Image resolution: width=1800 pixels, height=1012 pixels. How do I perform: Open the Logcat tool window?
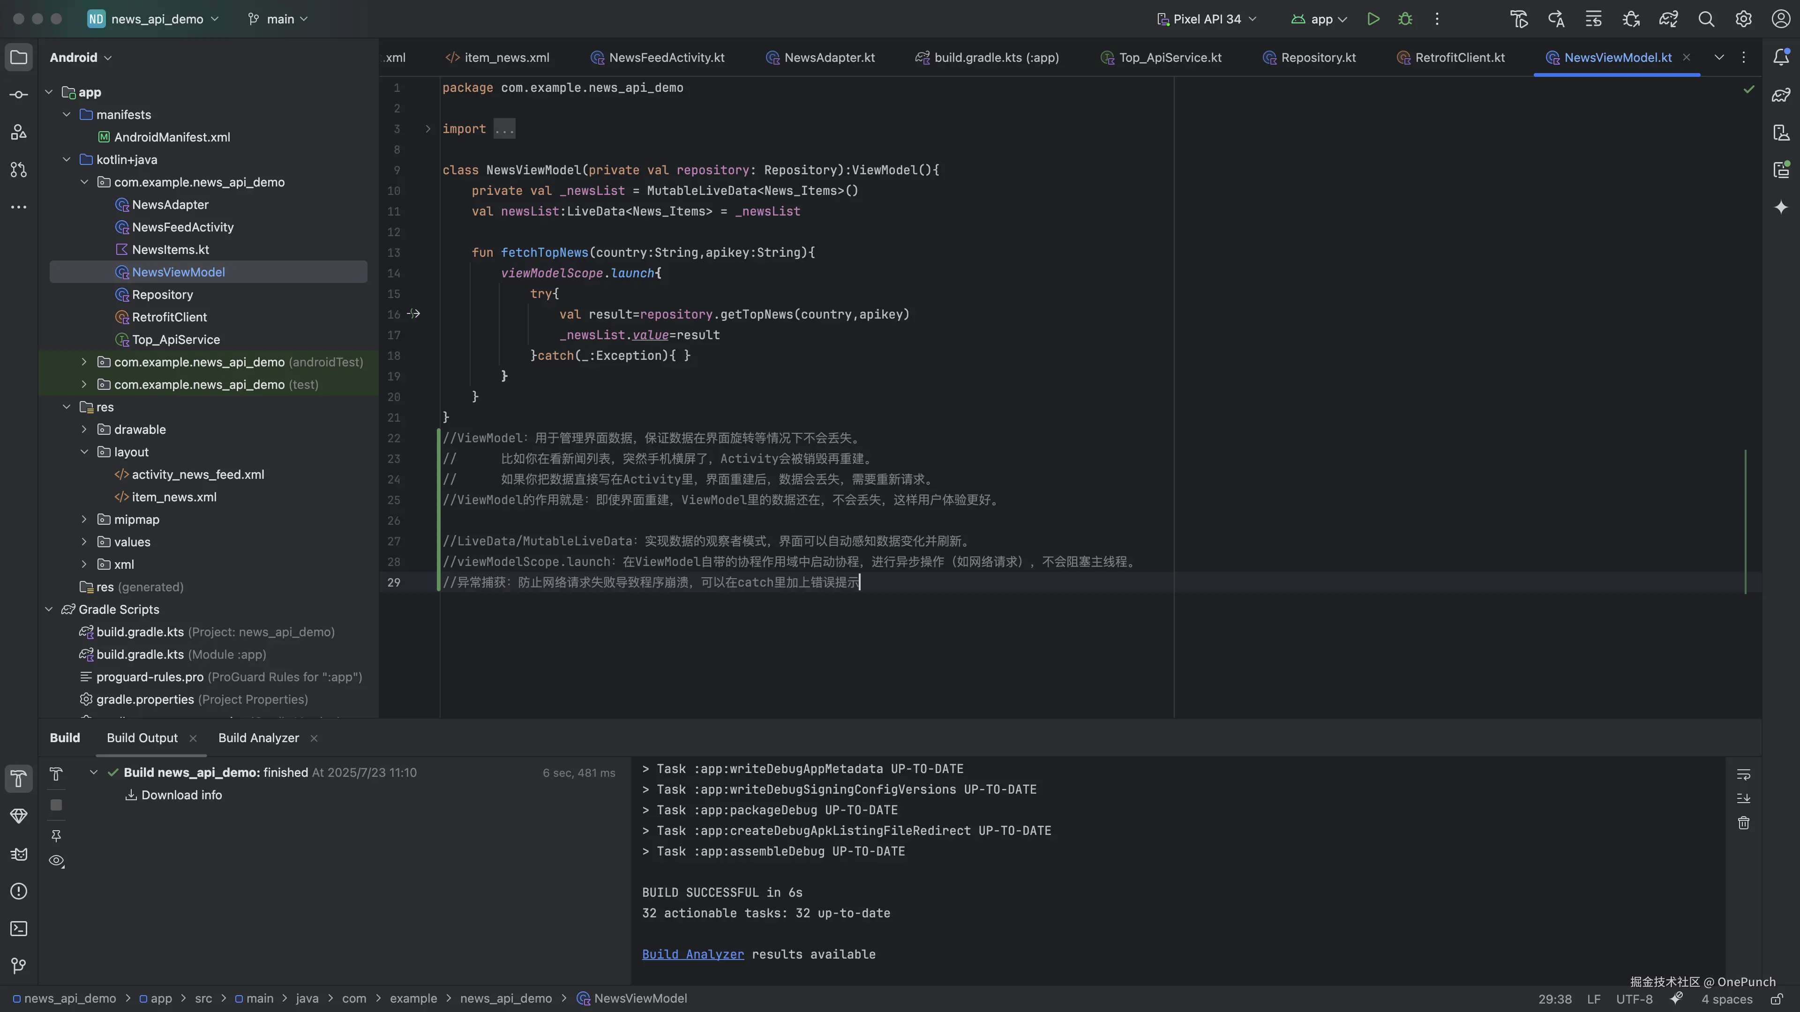click(19, 854)
